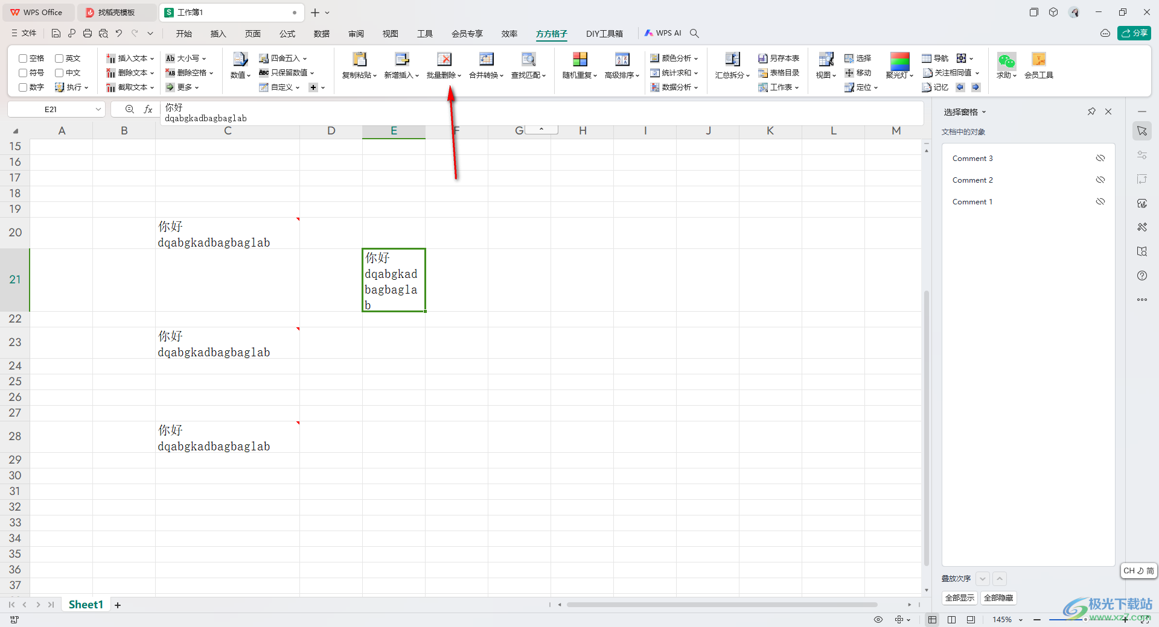
Task: Open the 文件 menu
Action: [x=24, y=34]
